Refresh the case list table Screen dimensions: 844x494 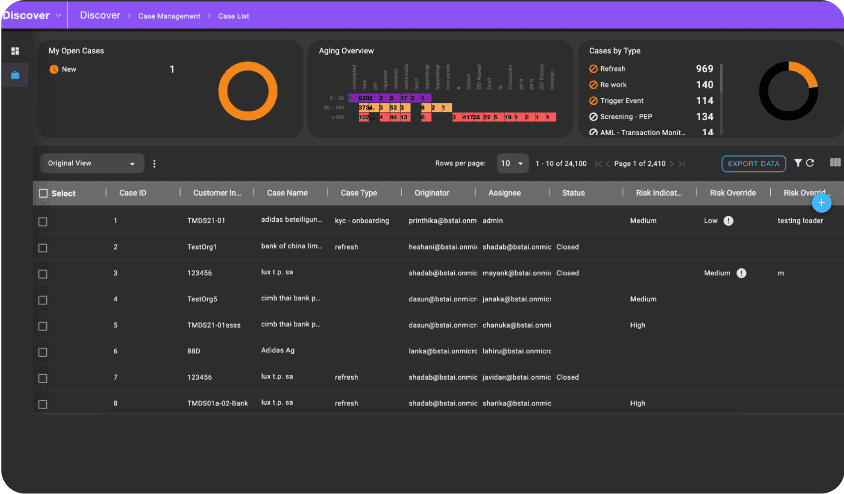(810, 163)
